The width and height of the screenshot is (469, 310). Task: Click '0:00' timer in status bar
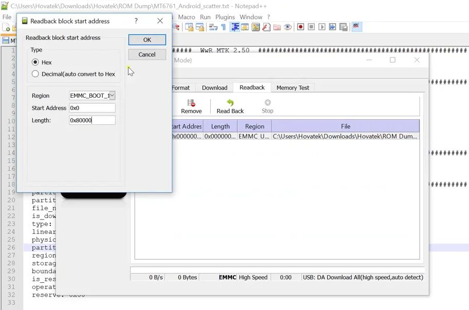coord(286,278)
